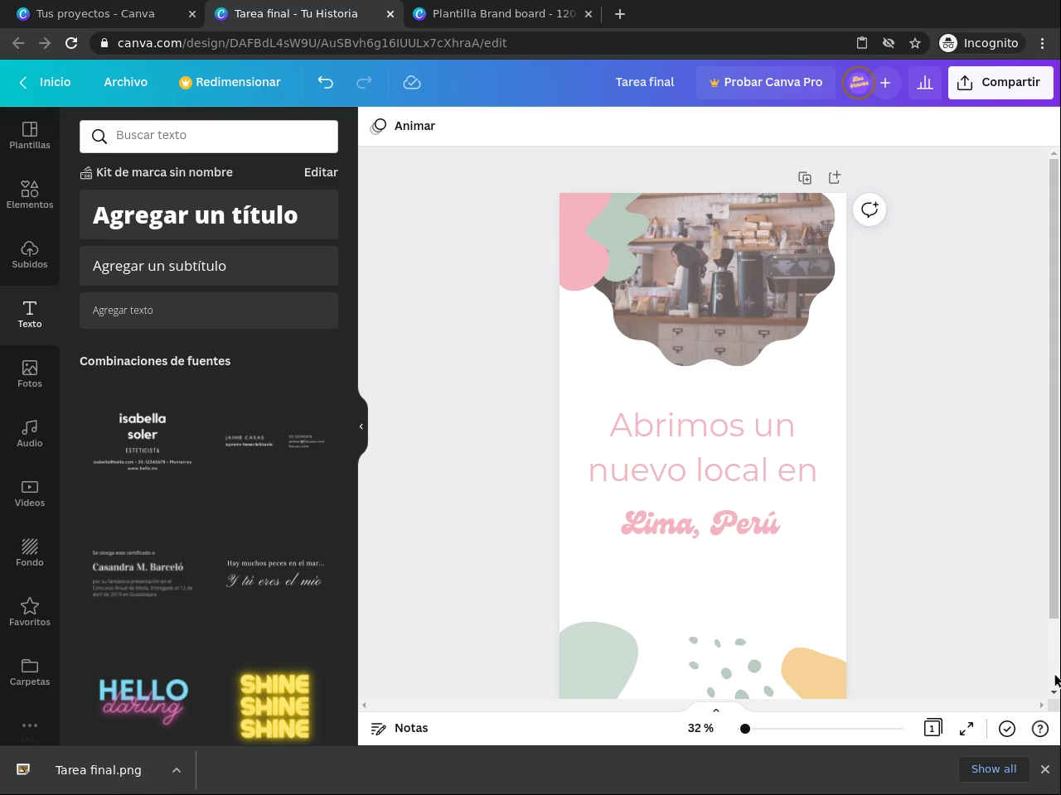Show more sidebar options (three dots)

(30, 725)
